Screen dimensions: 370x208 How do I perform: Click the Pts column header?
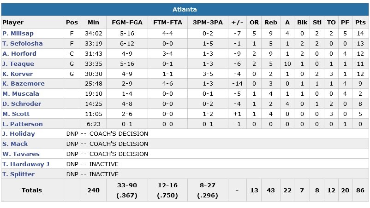[360, 22]
